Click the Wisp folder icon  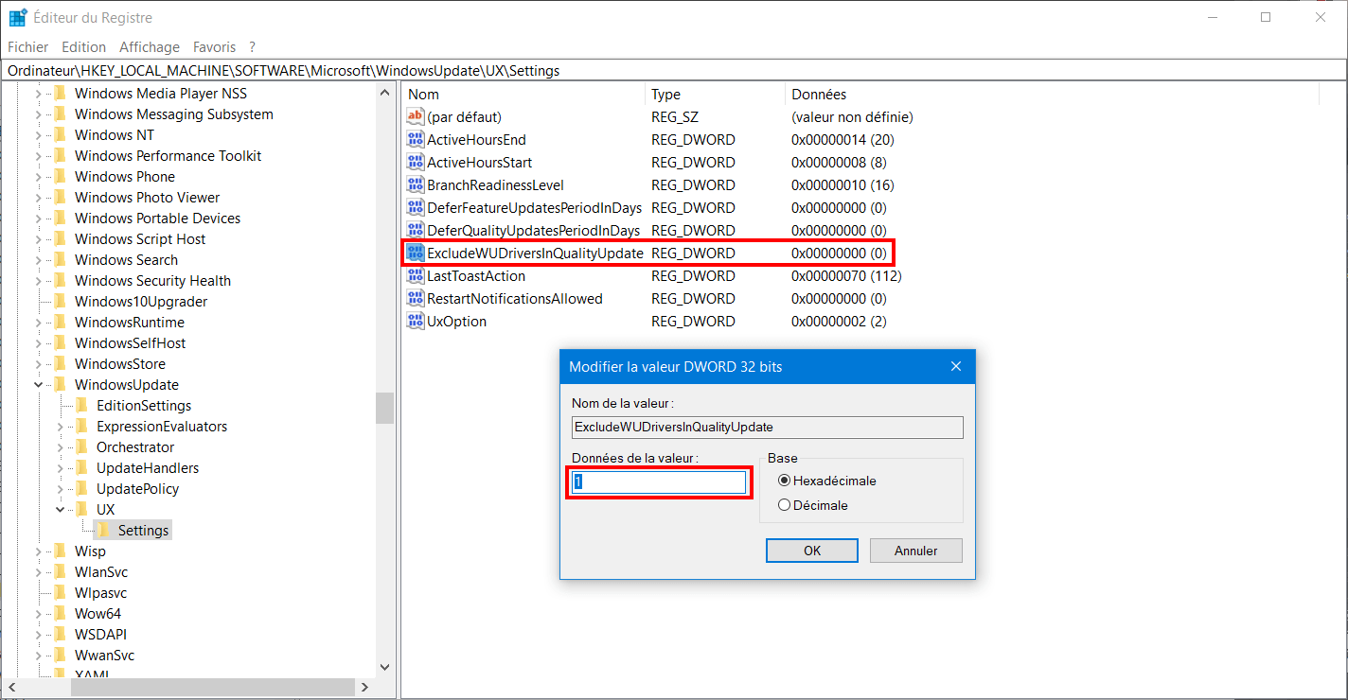[x=61, y=551]
